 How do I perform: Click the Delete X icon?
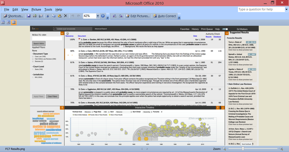(x=66, y=16)
